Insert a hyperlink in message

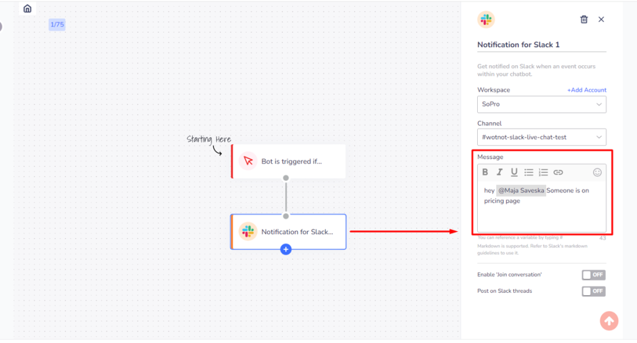point(558,172)
